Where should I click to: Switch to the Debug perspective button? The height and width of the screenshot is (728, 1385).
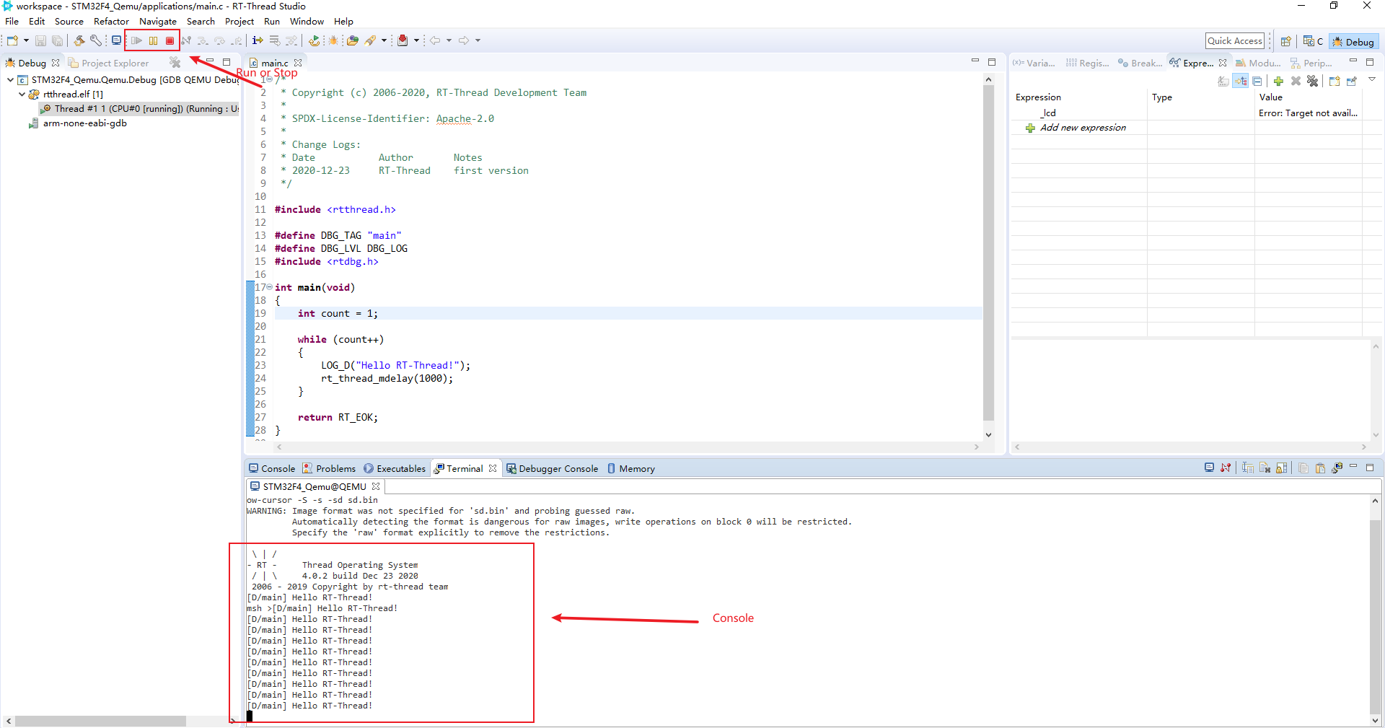click(1353, 42)
